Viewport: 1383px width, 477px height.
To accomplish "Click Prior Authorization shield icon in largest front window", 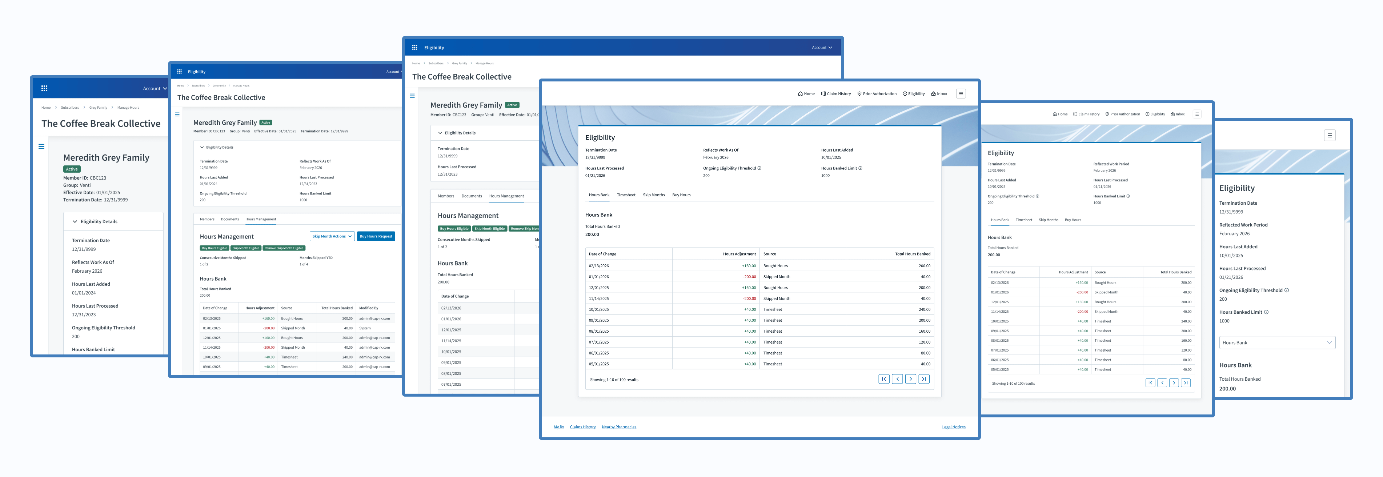I will 859,94.
